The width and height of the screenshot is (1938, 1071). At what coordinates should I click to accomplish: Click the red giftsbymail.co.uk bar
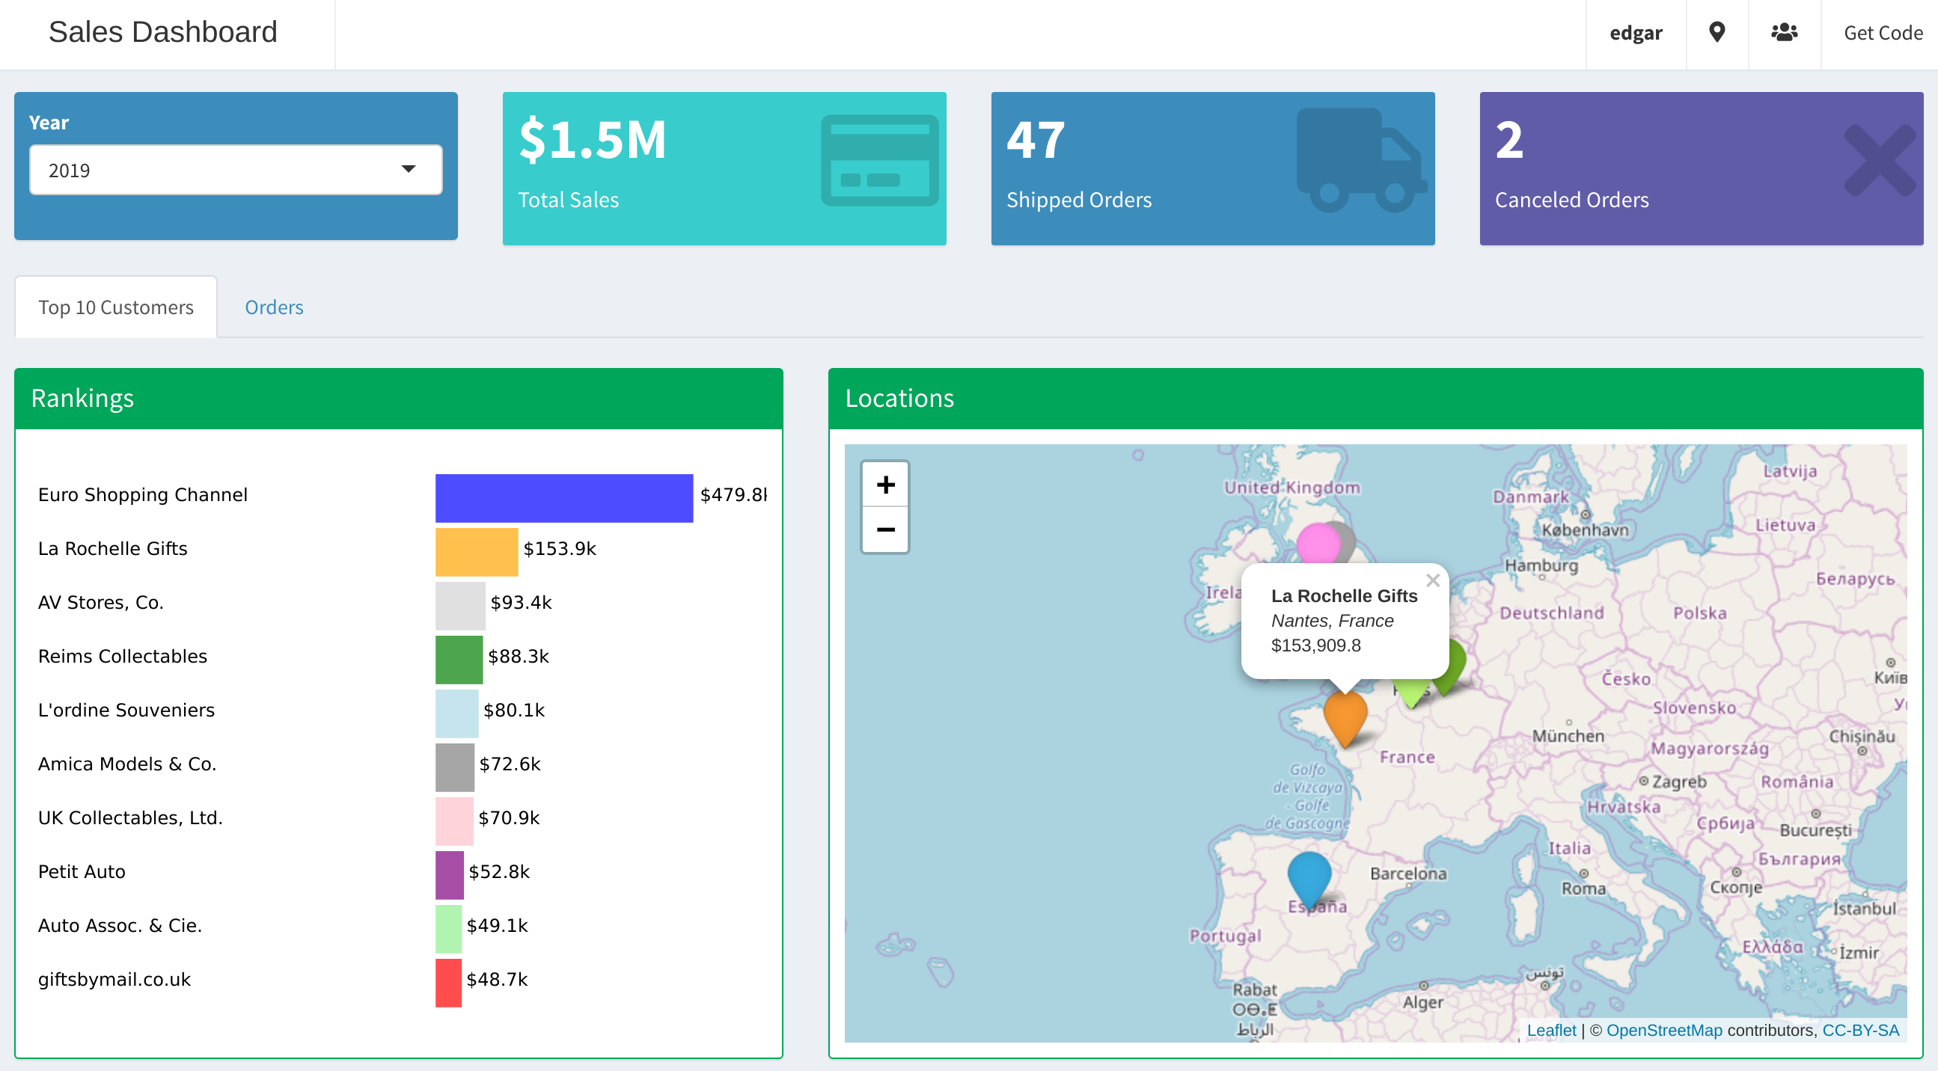[448, 982]
